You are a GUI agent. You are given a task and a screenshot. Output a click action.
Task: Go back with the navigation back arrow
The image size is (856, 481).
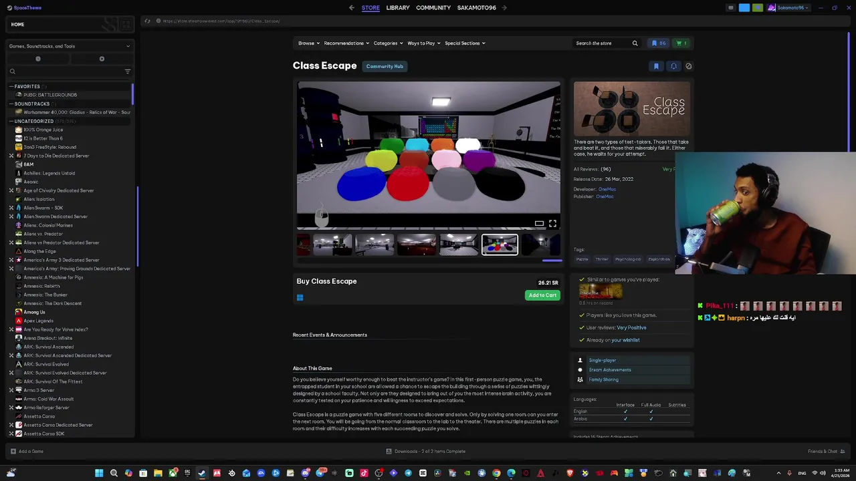(x=352, y=8)
